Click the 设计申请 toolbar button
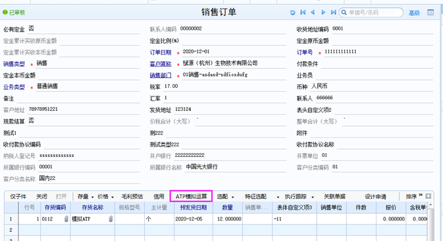The width and height of the screenshot is (443, 241). click(375, 196)
